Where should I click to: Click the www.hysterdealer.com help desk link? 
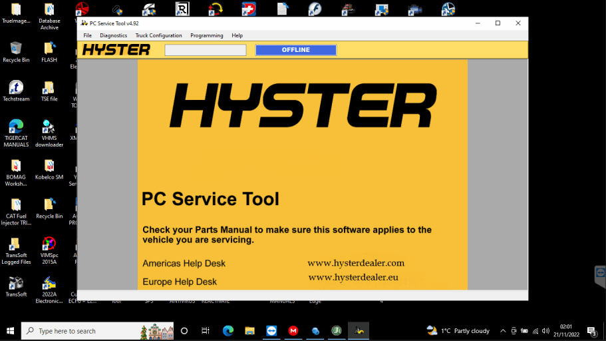(355, 263)
